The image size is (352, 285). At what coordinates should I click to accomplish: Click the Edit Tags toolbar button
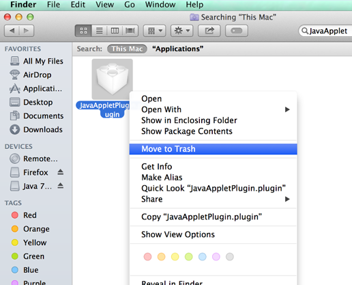point(237,31)
